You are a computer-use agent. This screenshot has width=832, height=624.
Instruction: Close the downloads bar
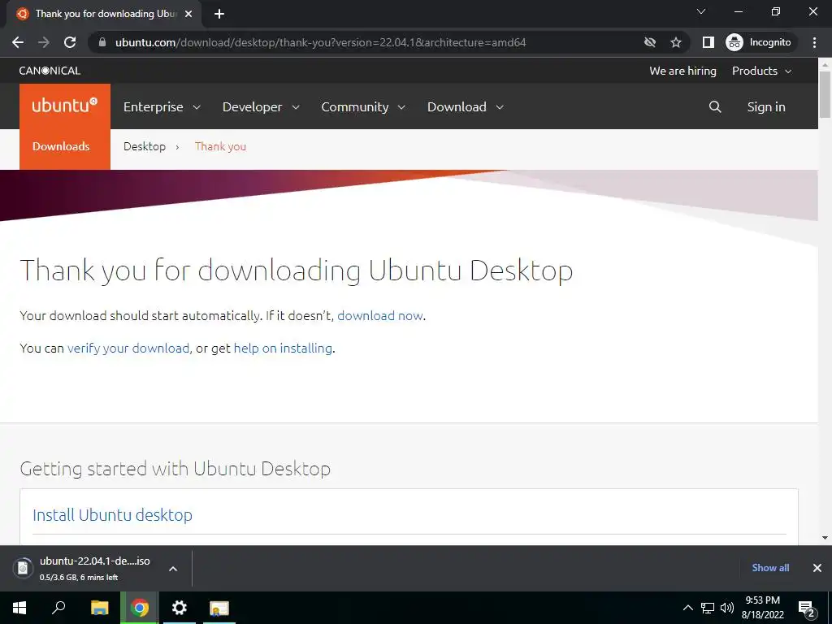click(817, 568)
